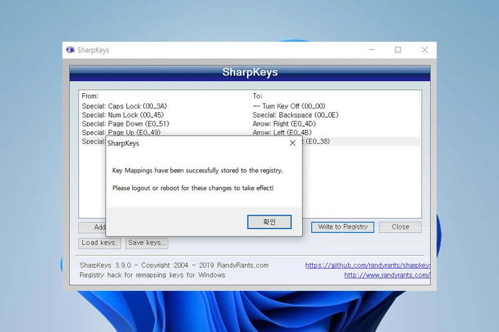Maximize the SharpKeys main window
Viewport: 499px width, 332px height.
pos(398,50)
